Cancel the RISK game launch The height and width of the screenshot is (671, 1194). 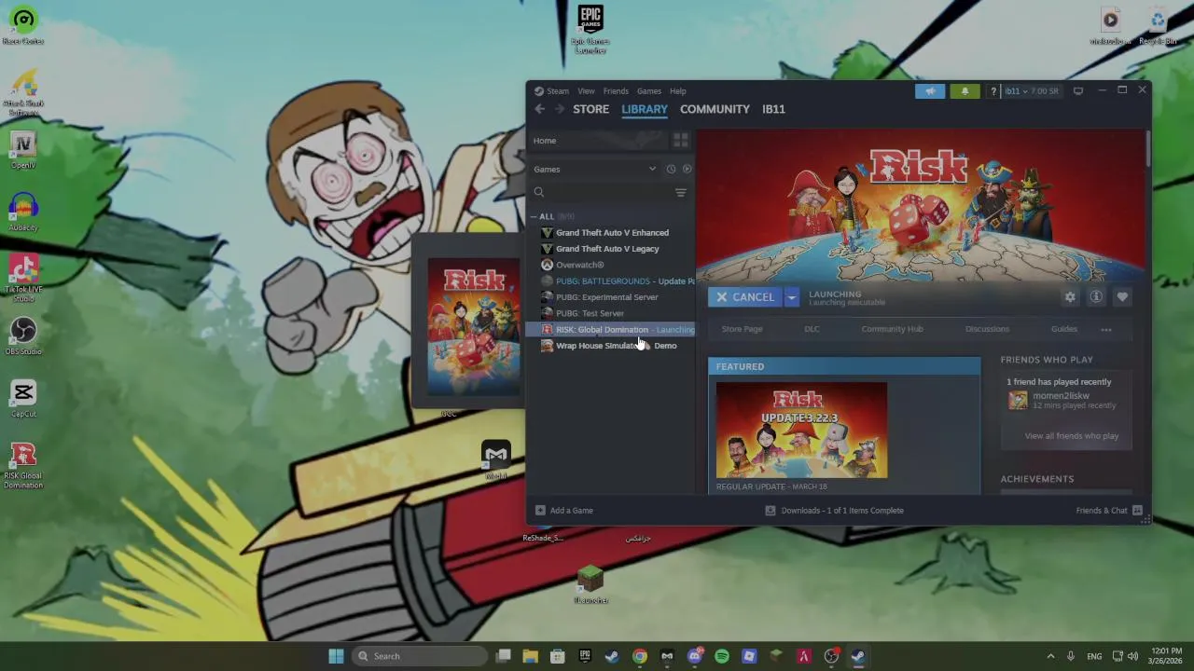tap(744, 296)
